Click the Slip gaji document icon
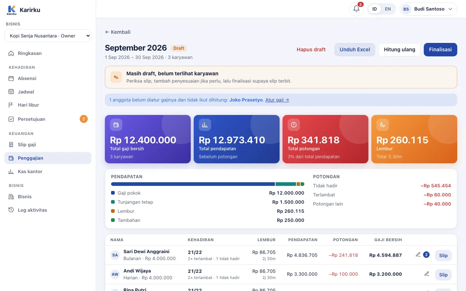 point(11,145)
